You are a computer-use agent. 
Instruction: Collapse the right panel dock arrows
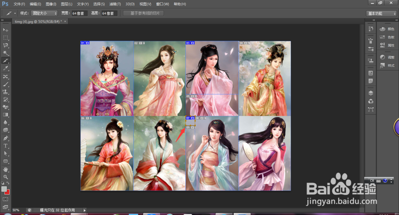point(396,20)
